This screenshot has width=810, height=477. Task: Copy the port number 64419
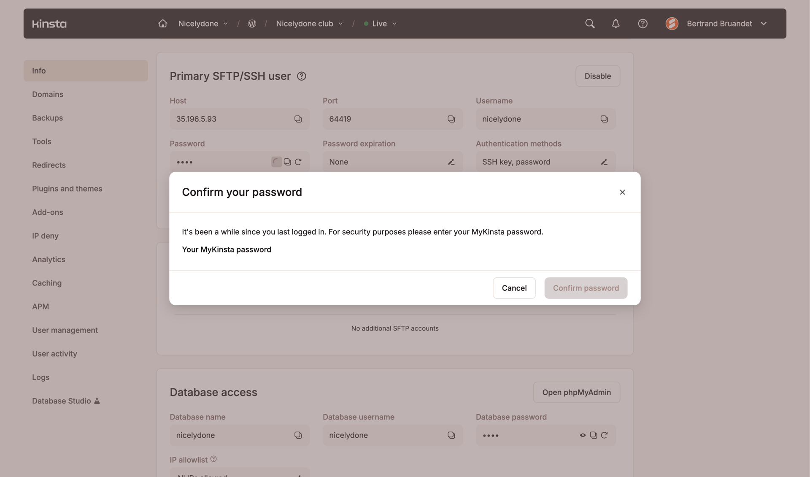451,119
